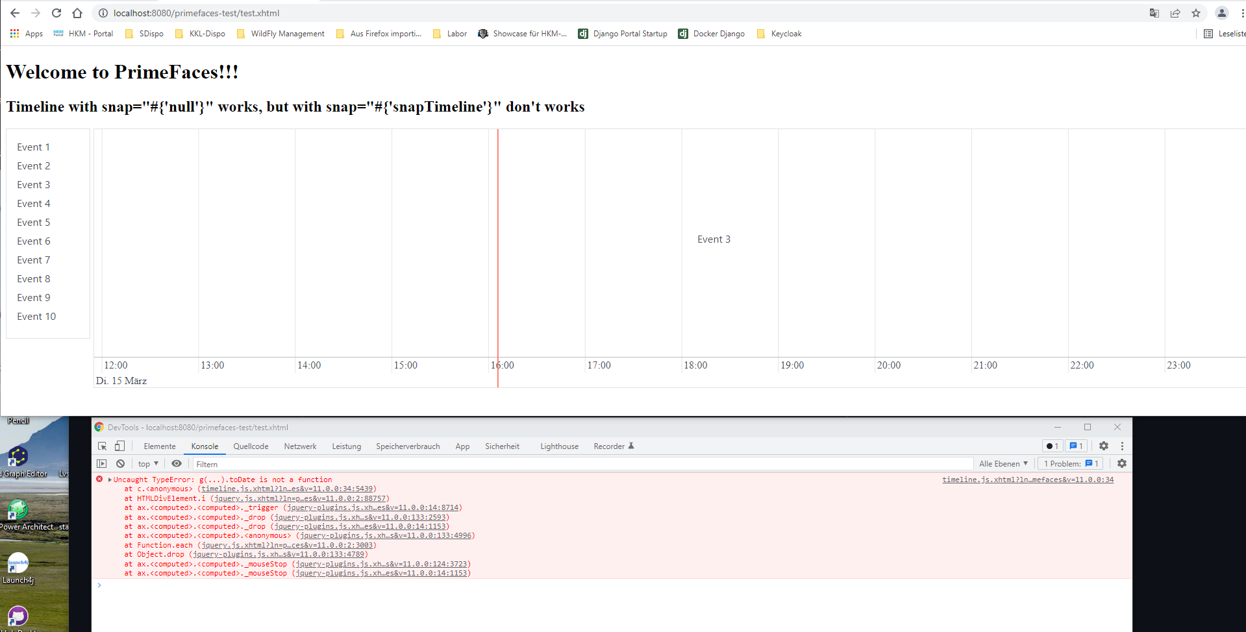Open Google Translate icon in the address bar
This screenshot has height=632, width=1246.
(x=1154, y=13)
